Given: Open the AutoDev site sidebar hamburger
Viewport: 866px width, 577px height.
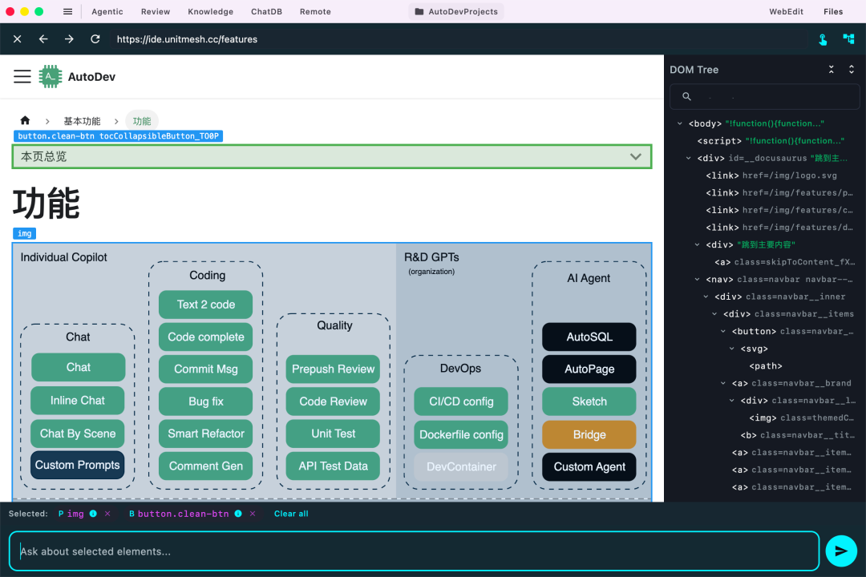Looking at the screenshot, I should pyautogui.click(x=22, y=77).
